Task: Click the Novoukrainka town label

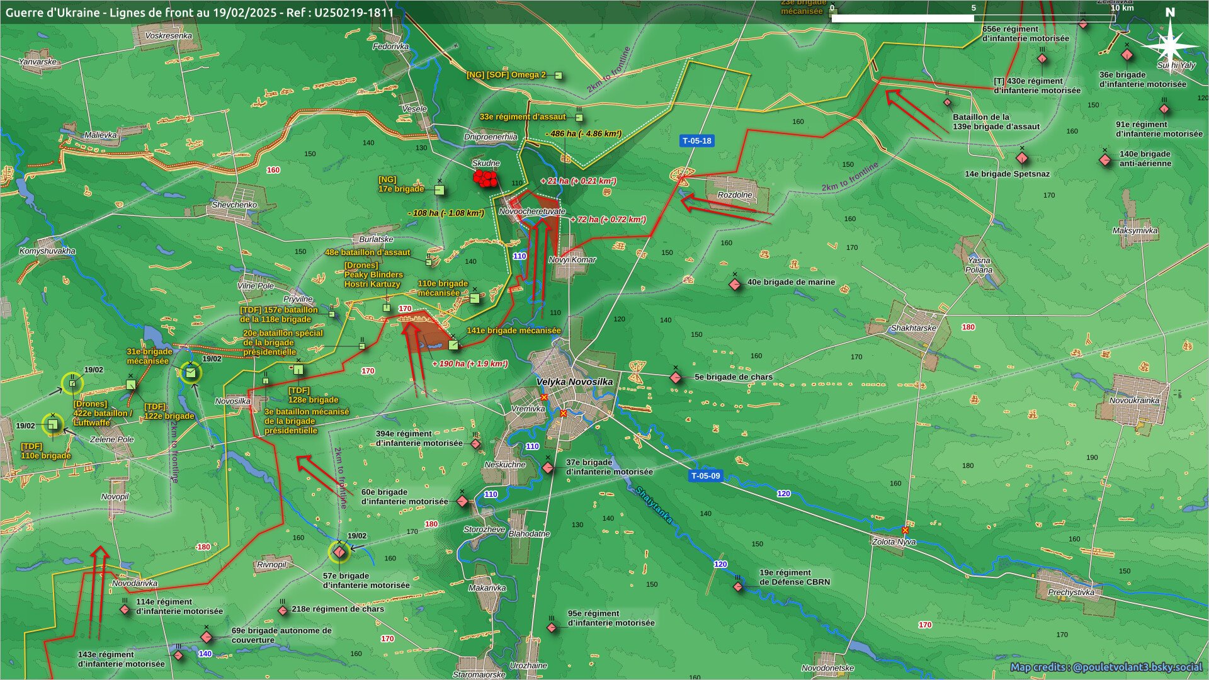Action: (1134, 400)
